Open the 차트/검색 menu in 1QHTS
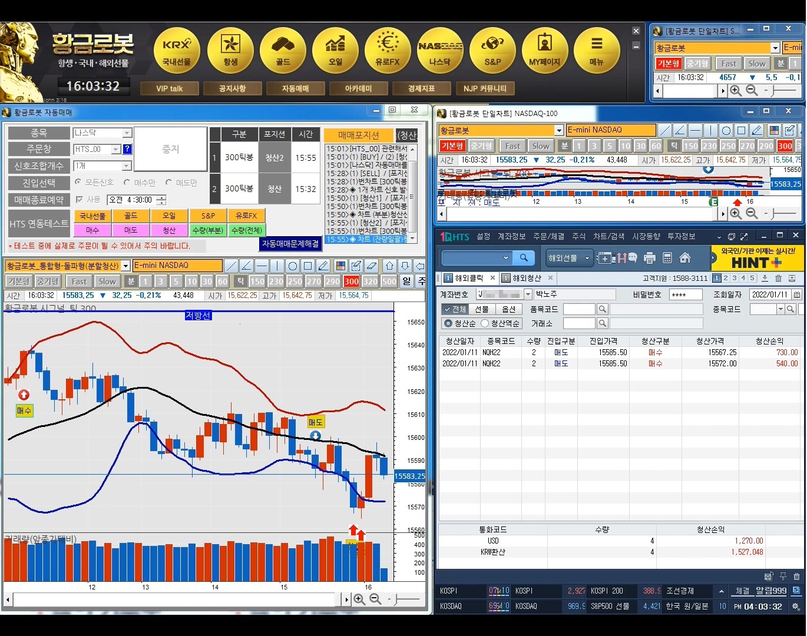 (x=608, y=236)
